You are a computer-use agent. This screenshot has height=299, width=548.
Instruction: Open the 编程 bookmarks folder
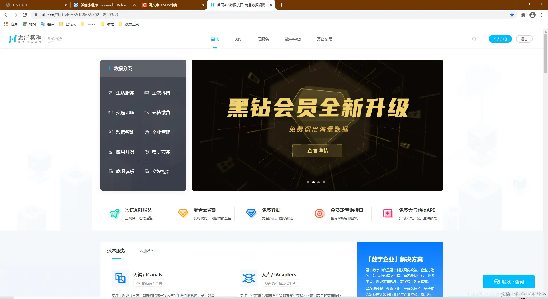(x=107, y=24)
